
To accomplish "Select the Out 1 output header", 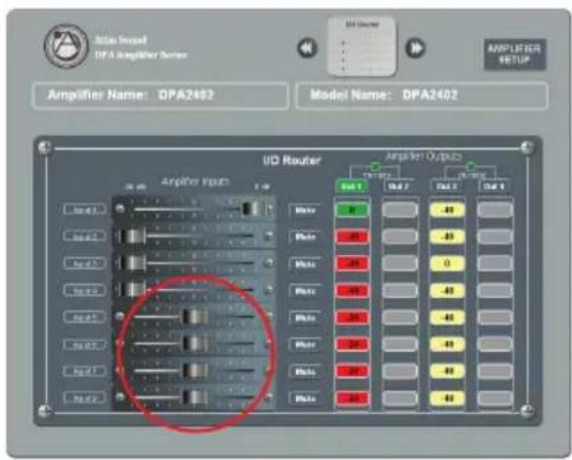I will pyautogui.click(x=352, y=187).
